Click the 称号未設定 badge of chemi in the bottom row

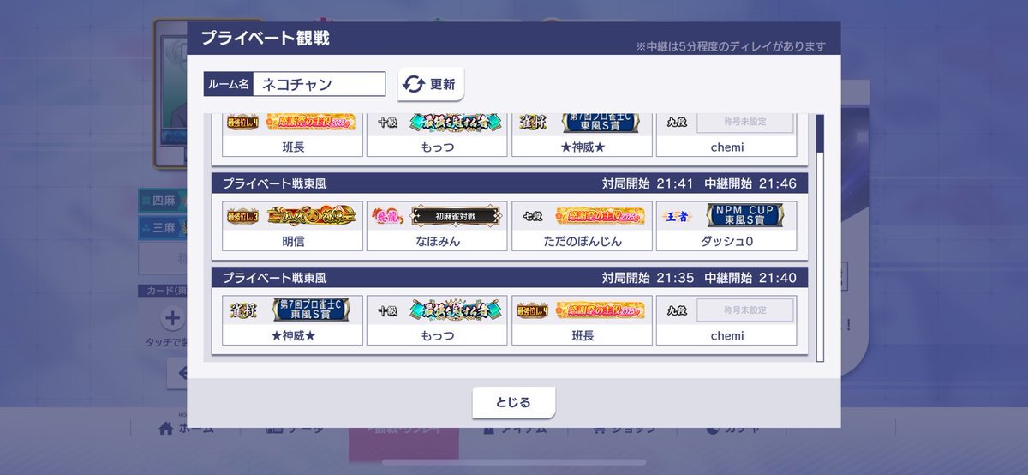pyautogui.click(x=744, y=310)
